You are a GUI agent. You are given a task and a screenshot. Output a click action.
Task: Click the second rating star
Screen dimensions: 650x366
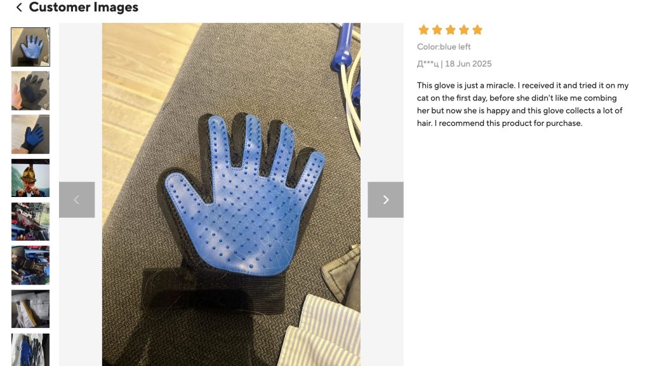(x=437, y=30)
